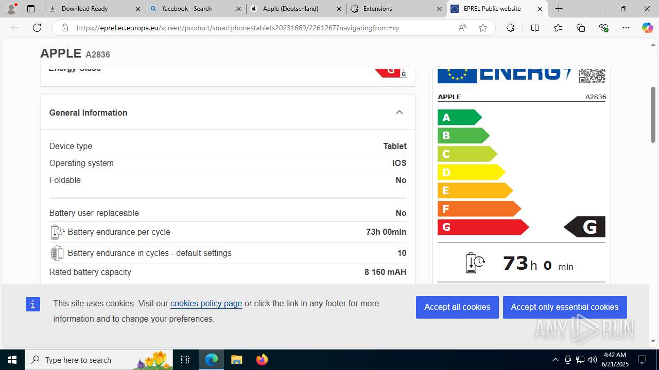This screenshot has height=370, width=659.
Task: Click the 8 160 mAH capacity value
Action: (386, 272)
